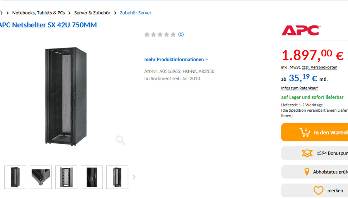Click the home icon in breadcrumb
The height and width of the screenshot is (199, 348).
[x=1, y=13]
